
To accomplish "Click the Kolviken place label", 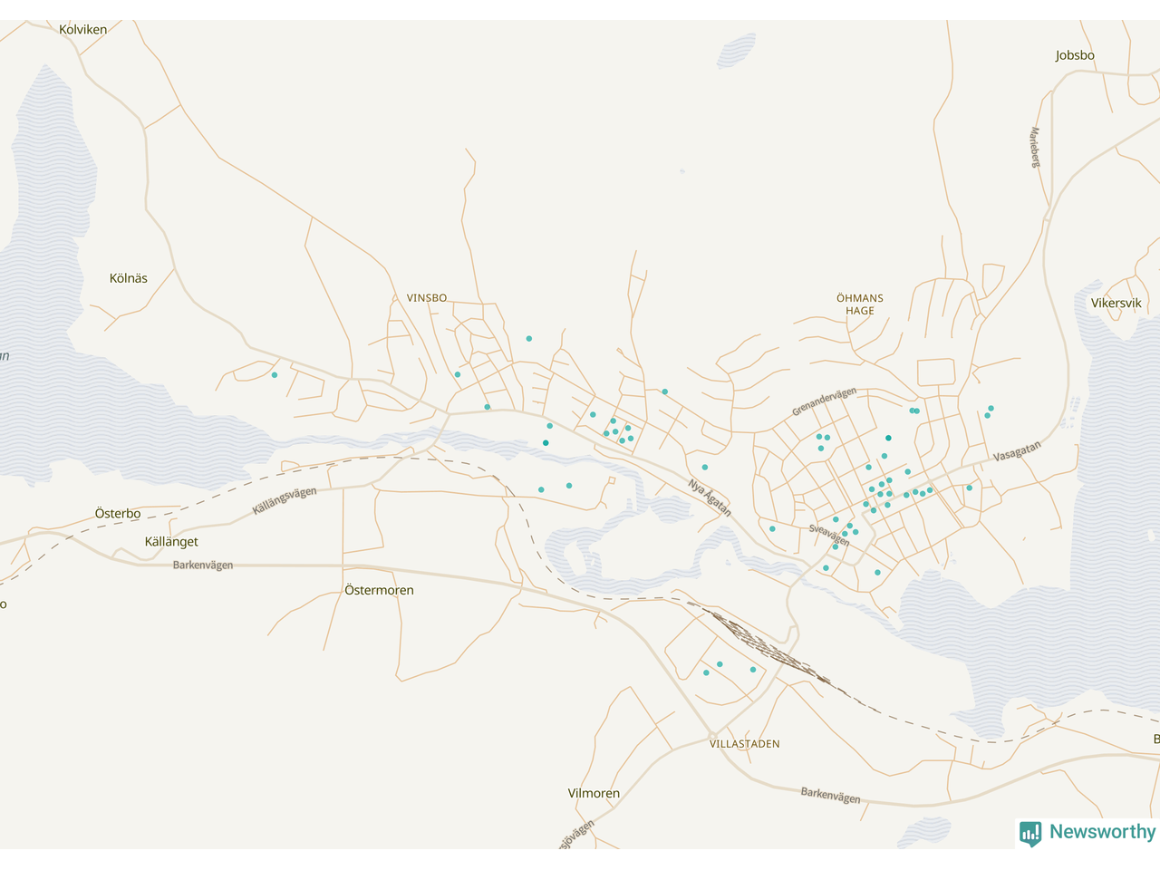I will tap(83, 30).
